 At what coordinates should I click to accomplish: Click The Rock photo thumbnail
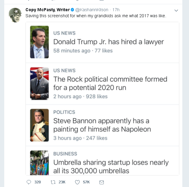[39, 84]
